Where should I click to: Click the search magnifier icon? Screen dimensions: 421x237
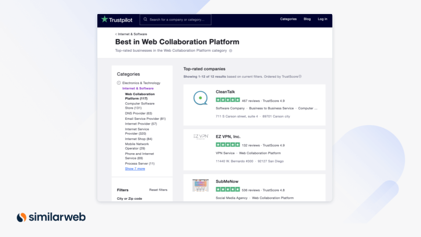click(x=145, y=19)
